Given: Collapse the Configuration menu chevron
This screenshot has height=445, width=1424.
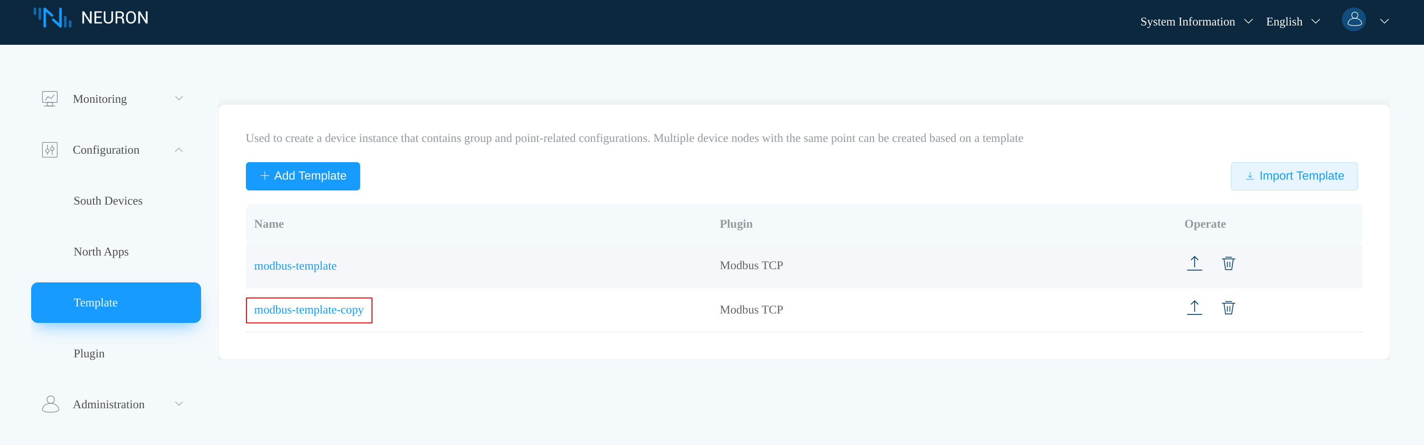Looking at the screenshot, I should (x=178, y=149).
